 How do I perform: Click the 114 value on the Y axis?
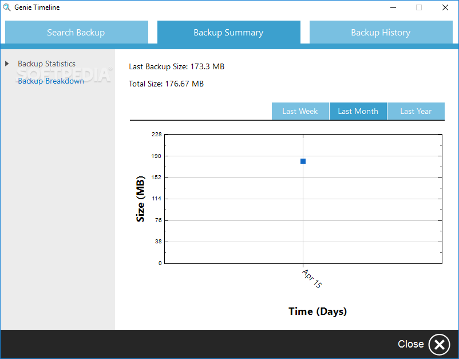pos(157,199)
